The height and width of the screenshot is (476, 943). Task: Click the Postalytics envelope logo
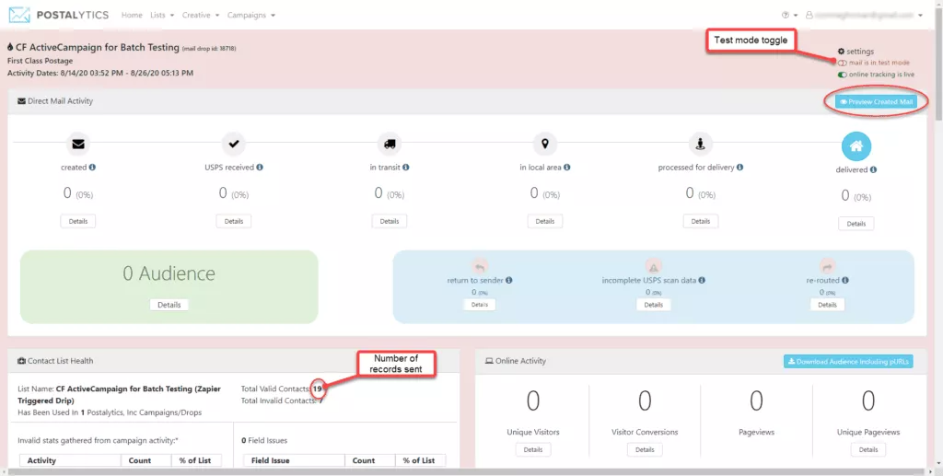click(19, 15)
